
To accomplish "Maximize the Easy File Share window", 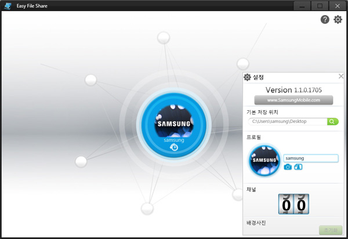I will coord(320,6).
